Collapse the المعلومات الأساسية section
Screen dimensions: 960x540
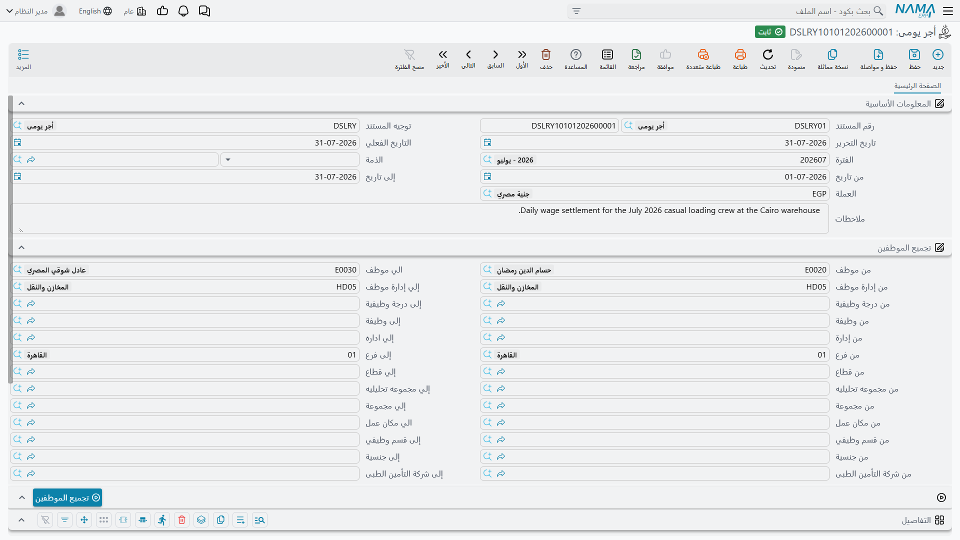(x=21, y=103)
